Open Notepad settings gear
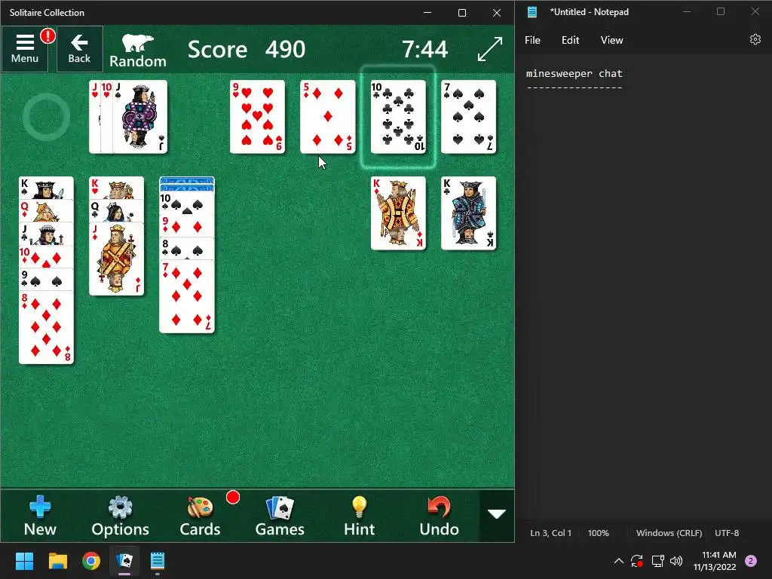The width and height of the screenshot is (772, 579). point(755,39)
